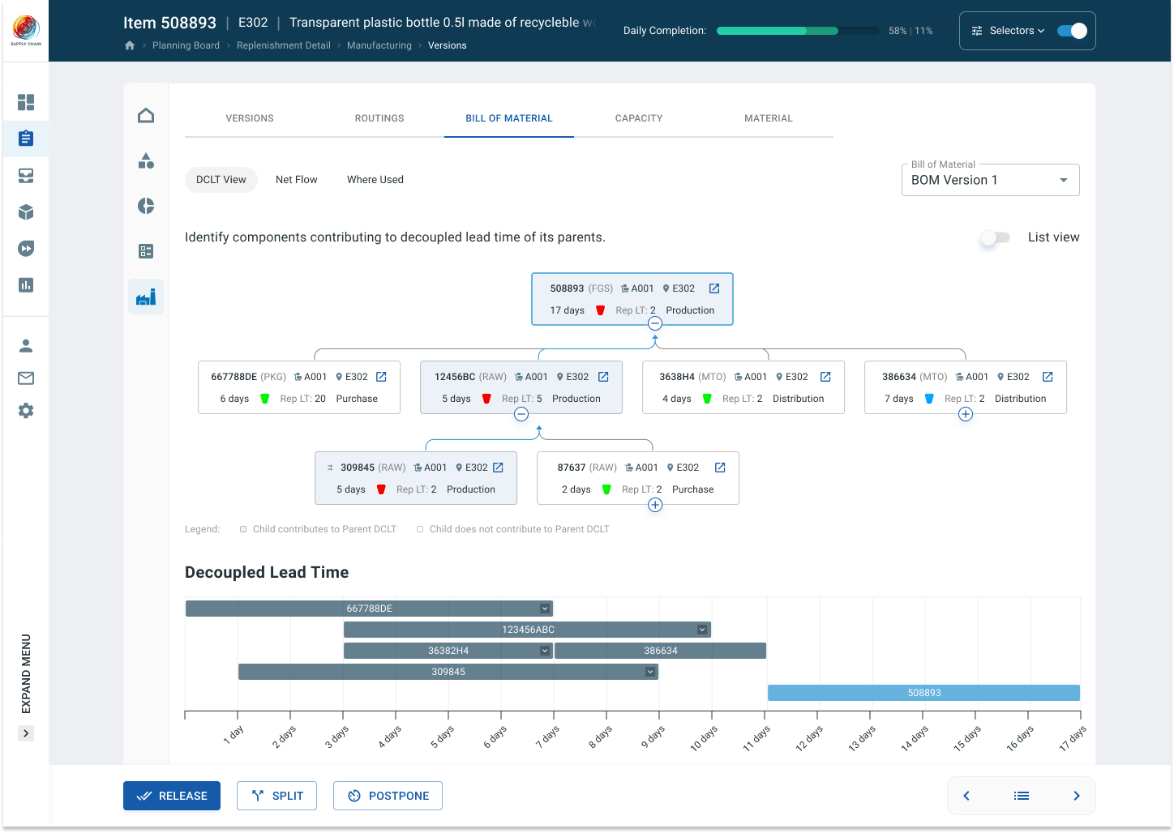Click the Release button
Image resolution: width=1174 pixels, height=833 pixels.
172,796
